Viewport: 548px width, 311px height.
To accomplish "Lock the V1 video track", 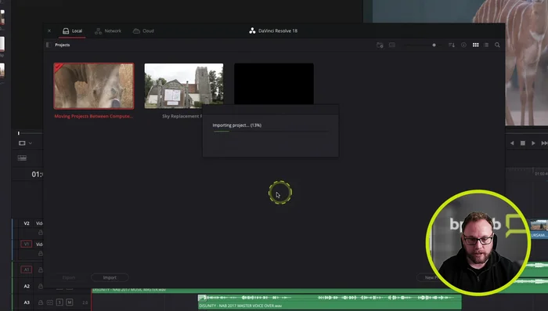I will pos(41,253).
